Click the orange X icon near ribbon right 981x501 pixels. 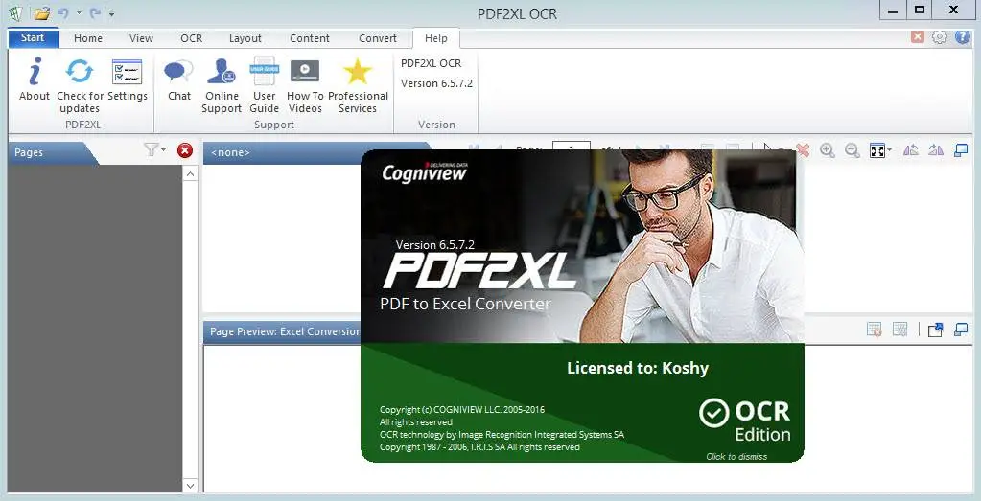point(918,36)
